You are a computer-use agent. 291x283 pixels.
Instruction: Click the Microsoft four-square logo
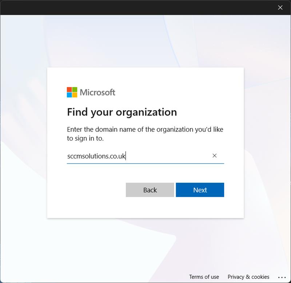pyautogui.click(x=72, y=92)
